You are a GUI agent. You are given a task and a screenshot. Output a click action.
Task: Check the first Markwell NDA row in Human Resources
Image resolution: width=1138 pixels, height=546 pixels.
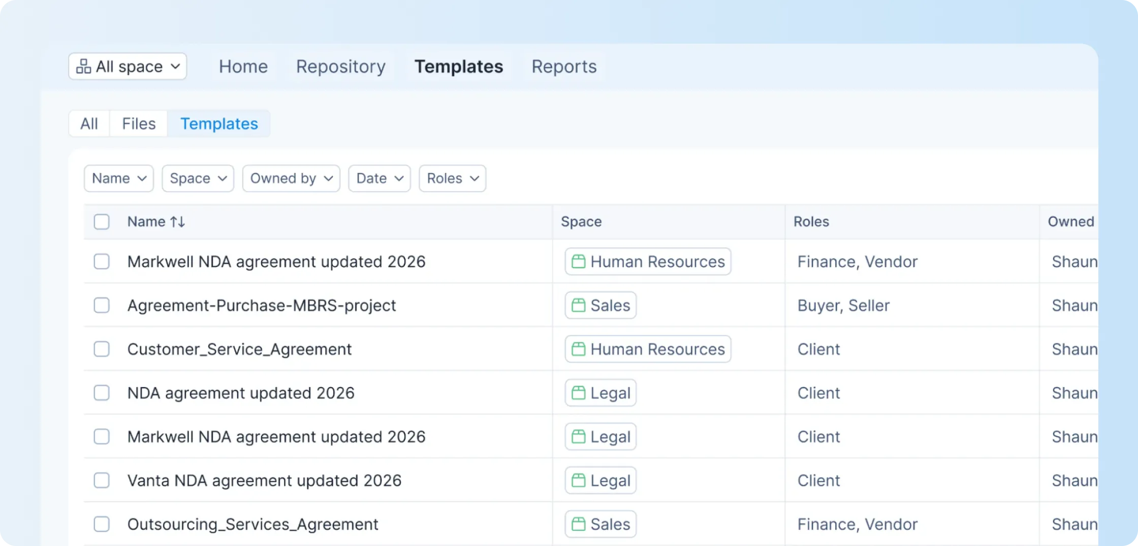point(102,261)
